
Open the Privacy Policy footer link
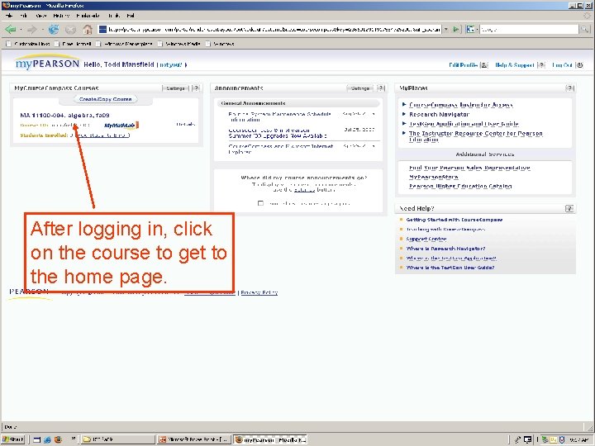coord(259,292)
